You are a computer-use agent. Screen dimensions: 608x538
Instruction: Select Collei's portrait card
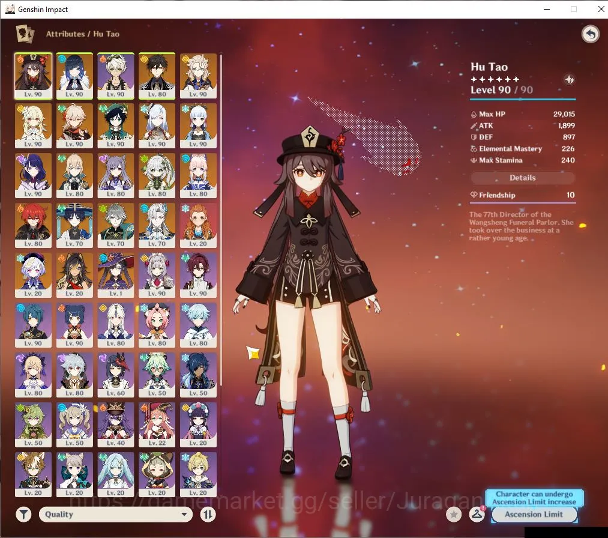tap(34, 425)
